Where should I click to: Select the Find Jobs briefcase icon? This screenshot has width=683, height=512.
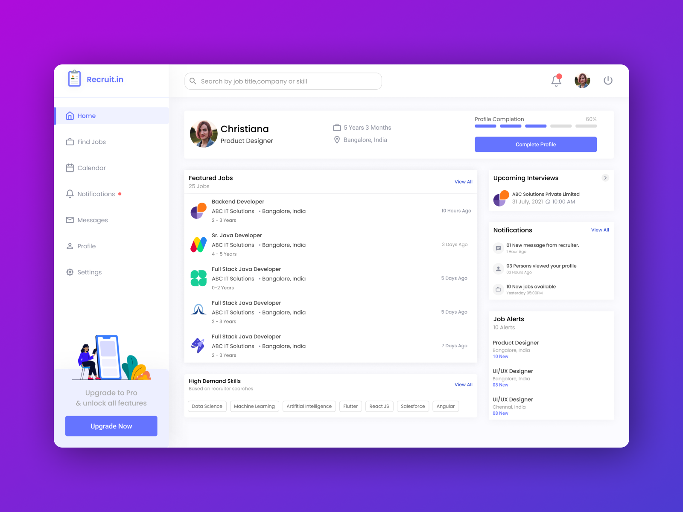(70, 142)
